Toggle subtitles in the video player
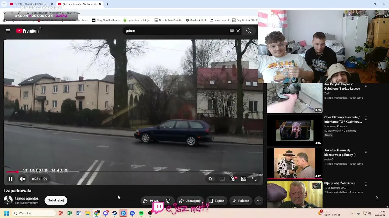Screen dimensions: 389x218 [x=222, y=179]
